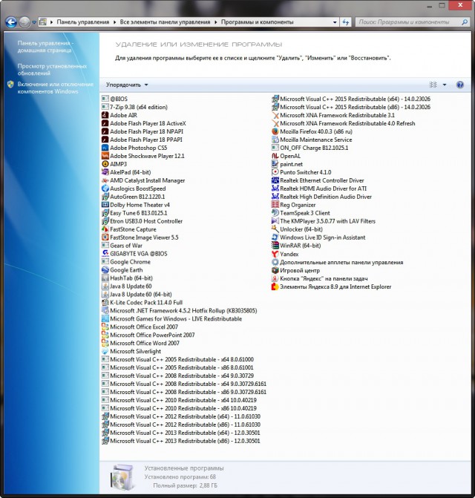
Task: Click the Back navigation arrow
Action: click(x=11, y=22)
